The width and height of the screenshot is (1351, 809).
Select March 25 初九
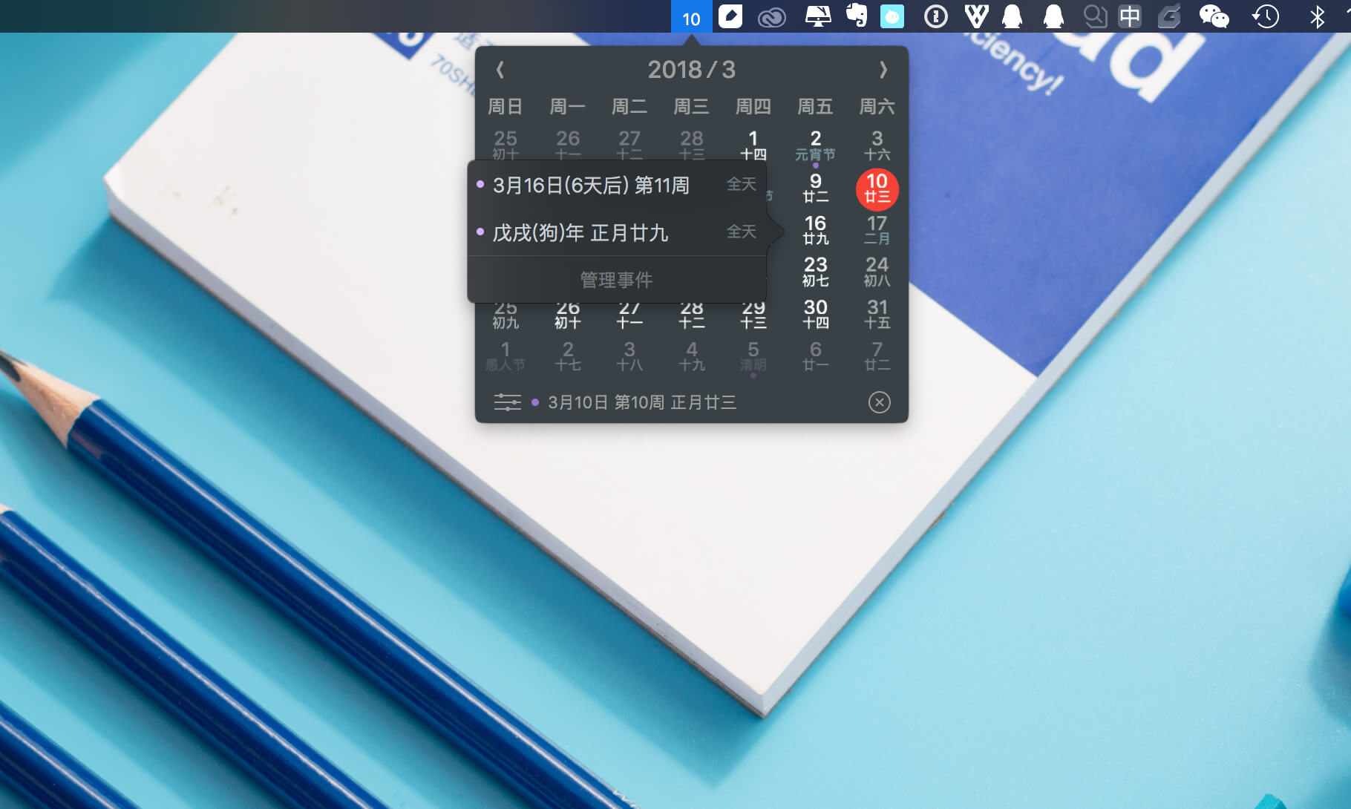(506, 316)
